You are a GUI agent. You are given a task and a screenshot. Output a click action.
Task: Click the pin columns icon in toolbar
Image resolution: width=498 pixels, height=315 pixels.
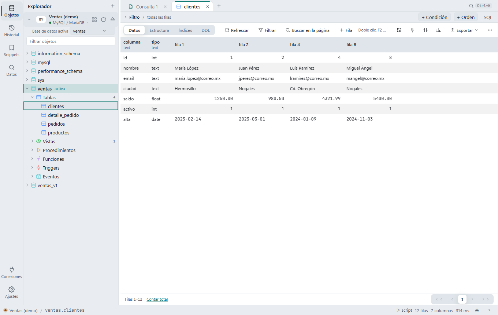412,30
